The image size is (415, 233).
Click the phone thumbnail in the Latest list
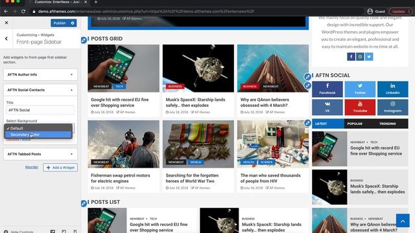point(329,149)
